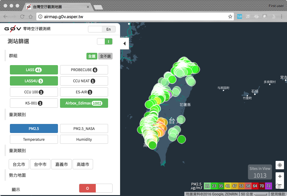Zoom in the map with plus button
The height and width of the screenshot is (196, 287).
coord(280,176)
